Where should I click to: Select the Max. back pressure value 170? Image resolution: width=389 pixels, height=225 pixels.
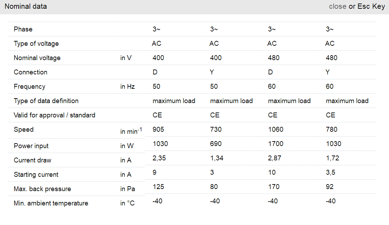pos(274,187)
